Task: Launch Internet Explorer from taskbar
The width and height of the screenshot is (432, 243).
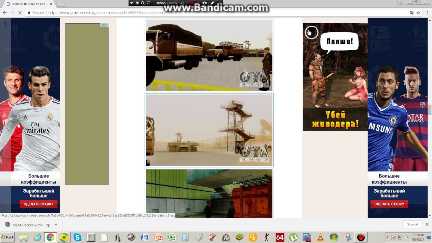Action: click(x=37, y=237)
